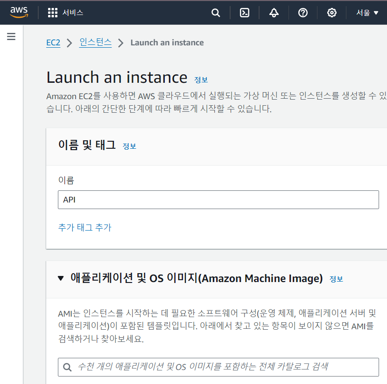This screenshot has height=384, width=387.
Task: Open 정보 link next to Launch an instance
Action: pyautogui.click(x=201, y=80)
